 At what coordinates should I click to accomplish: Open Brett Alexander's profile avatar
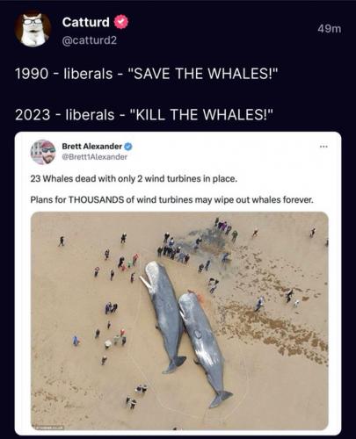pyautogui.click(x=43, y=152)
